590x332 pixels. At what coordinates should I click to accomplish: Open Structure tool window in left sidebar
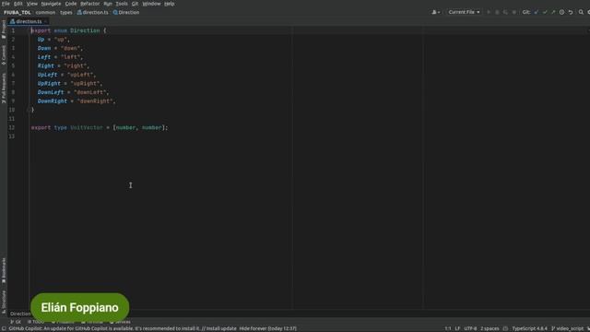click(4, 301)
